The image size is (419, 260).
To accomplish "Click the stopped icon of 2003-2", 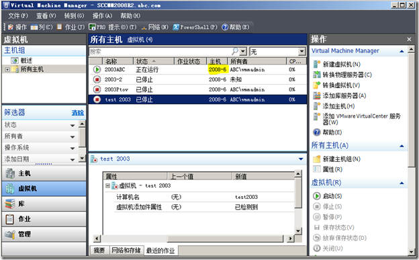I will [x=97, y=79].
